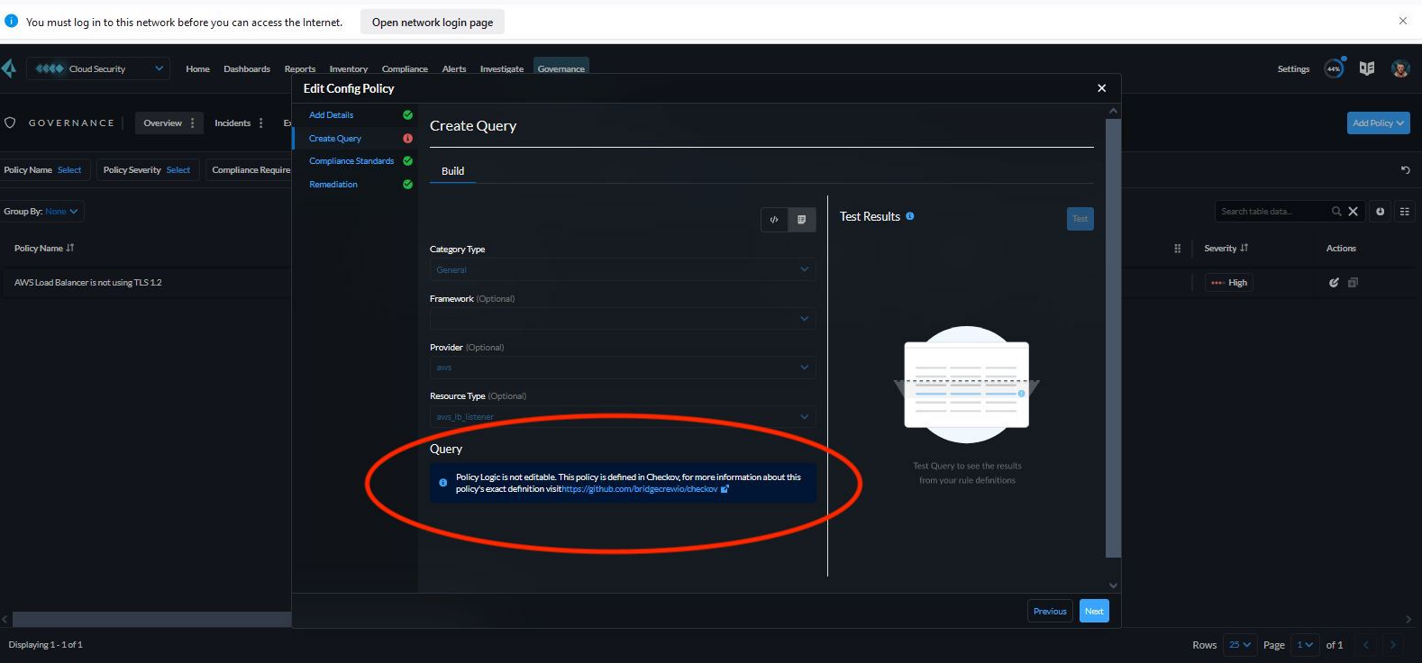Click the edit policy action icon
The height and width of the screenshot is (663, 1422).
[1334, 283]
